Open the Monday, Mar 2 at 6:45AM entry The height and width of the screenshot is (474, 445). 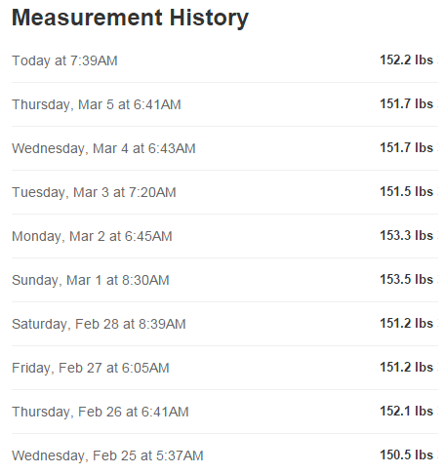point(224,236)
